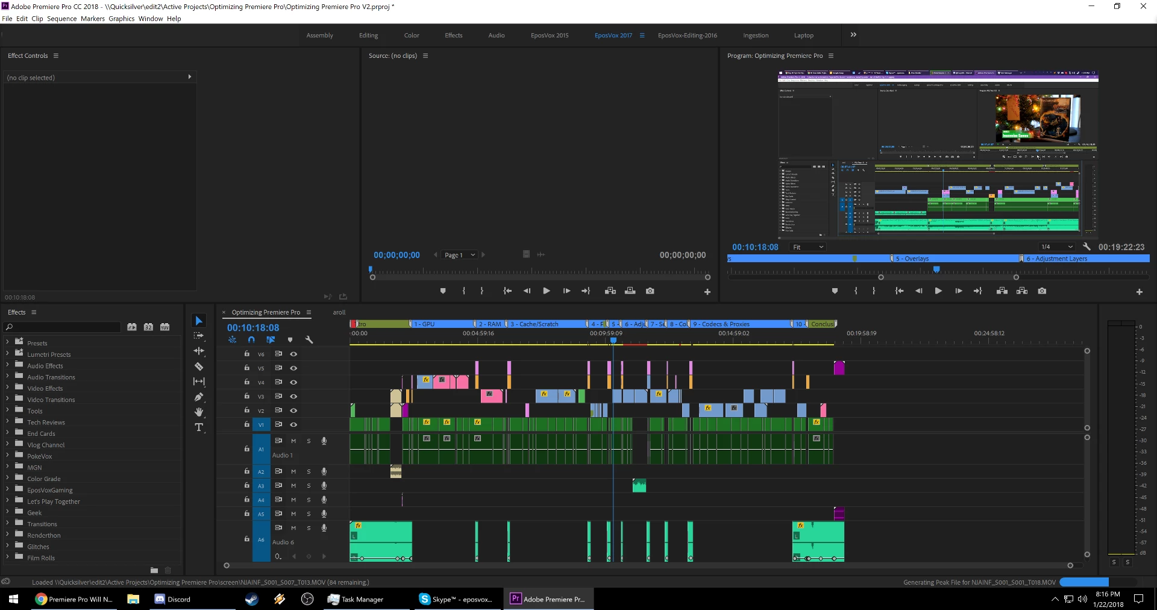The image size is (1157, 610).
Task: Select the Pen tool
Action: [199, 397]
